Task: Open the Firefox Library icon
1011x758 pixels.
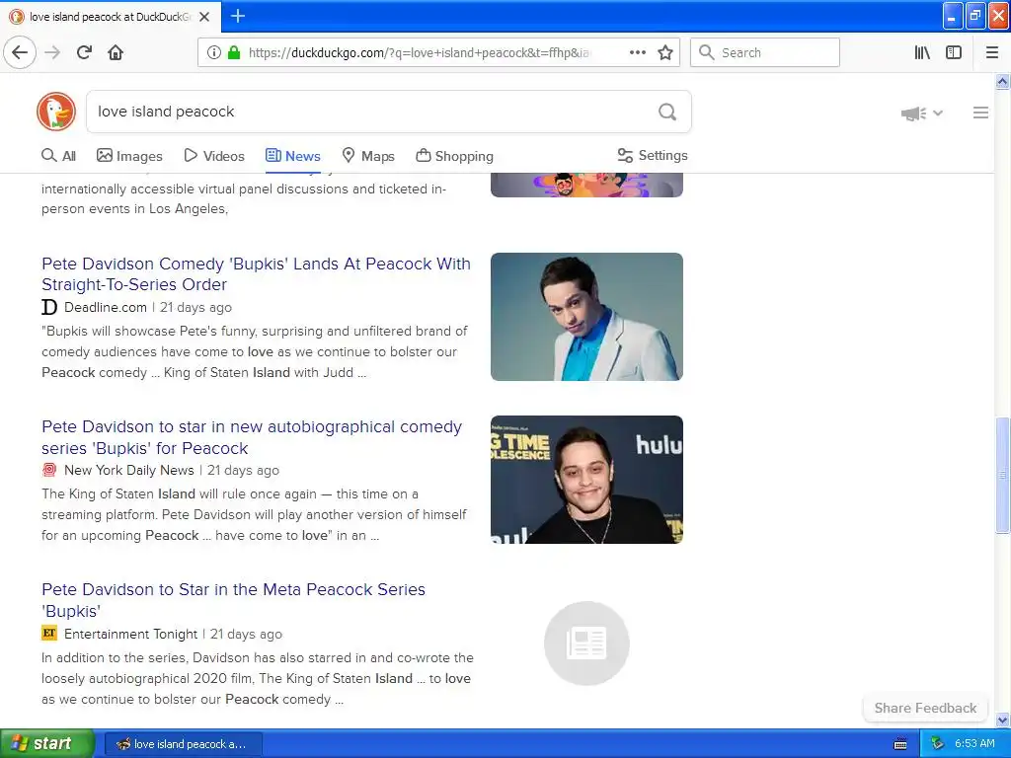Action: pos(922,52)
